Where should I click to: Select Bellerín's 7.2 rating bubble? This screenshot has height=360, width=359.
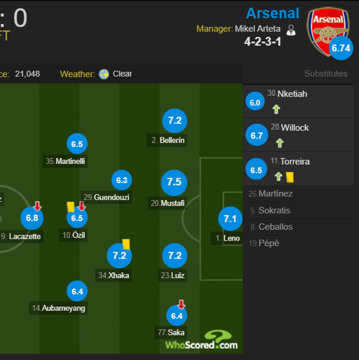point(175,121)
